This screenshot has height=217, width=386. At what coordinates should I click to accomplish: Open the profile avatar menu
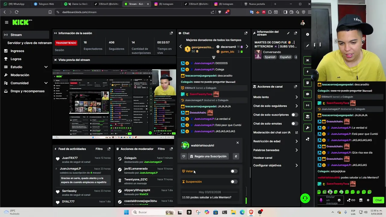point(302,23)
